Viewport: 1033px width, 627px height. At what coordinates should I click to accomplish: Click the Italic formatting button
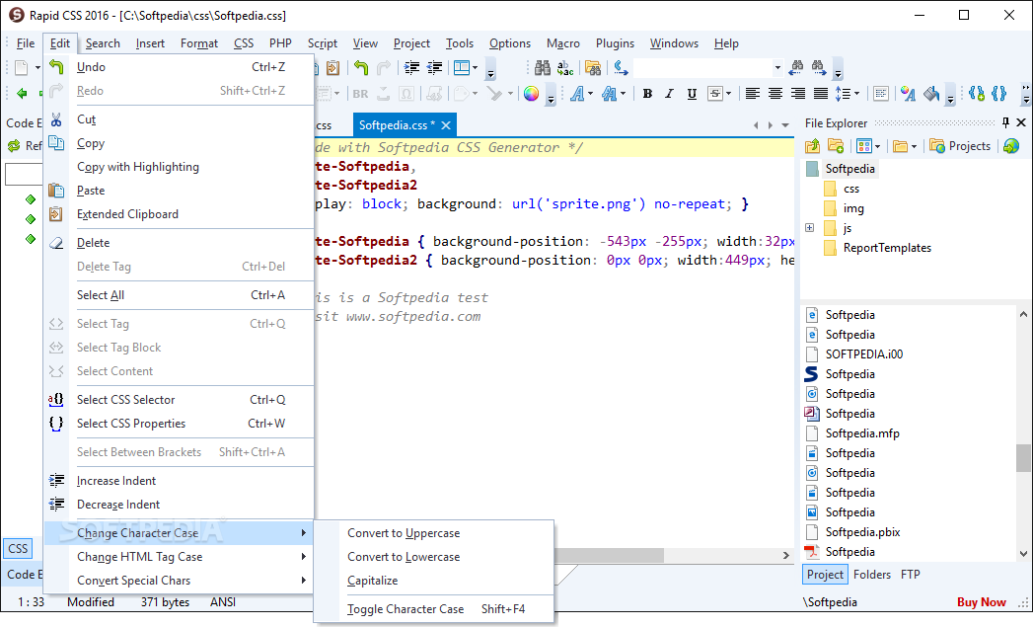tap(669, 94)
